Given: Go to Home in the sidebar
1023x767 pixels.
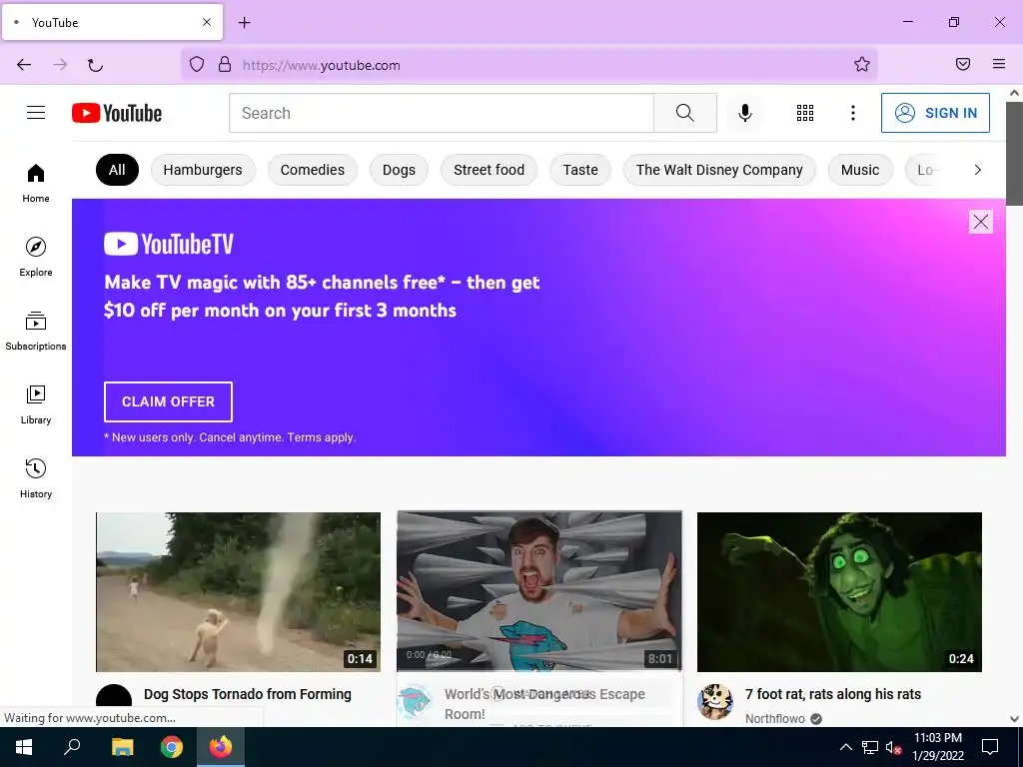Looking at the screenshot, I should tap(36, 184).
